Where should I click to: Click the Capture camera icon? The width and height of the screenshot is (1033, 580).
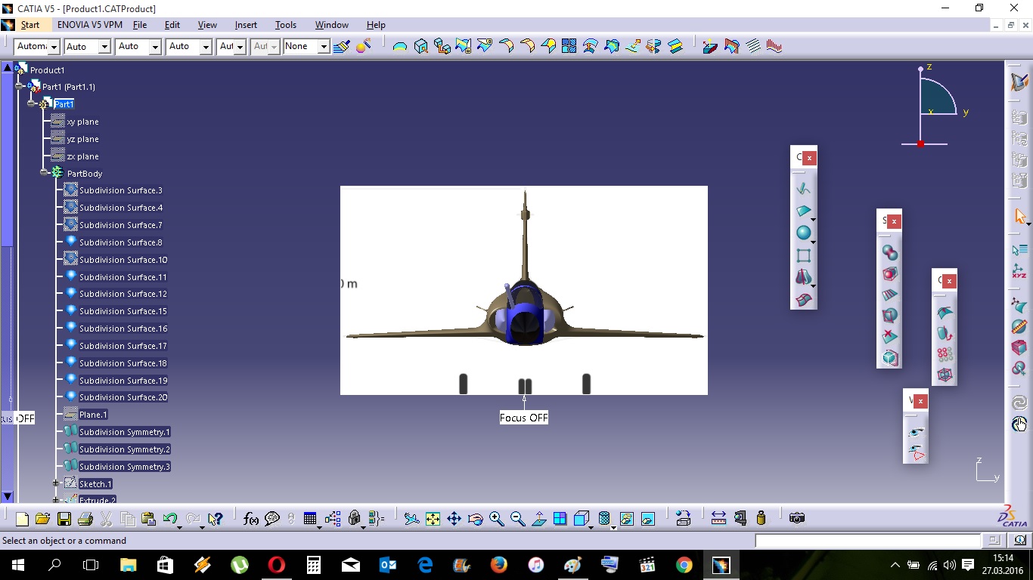pos(796,518)
